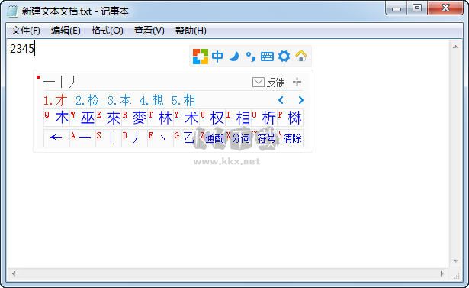Click in text area after 2345
Screen dimensions: 469x288
coord(35,49)
